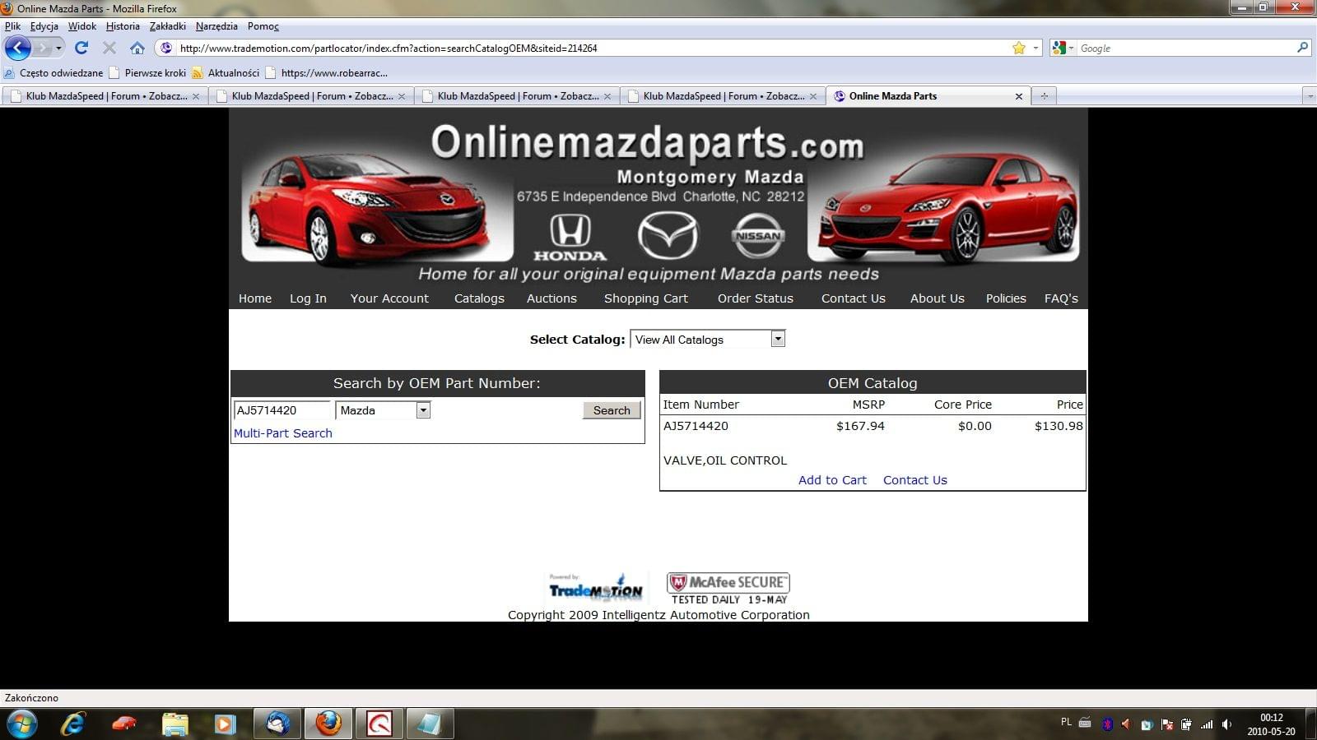
Task: Open the Zakładki menu
Action: pos(168,26)
